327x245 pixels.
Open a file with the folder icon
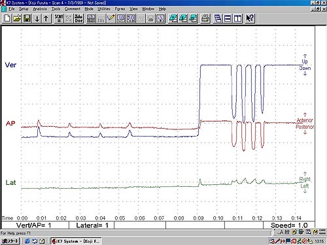17,18
